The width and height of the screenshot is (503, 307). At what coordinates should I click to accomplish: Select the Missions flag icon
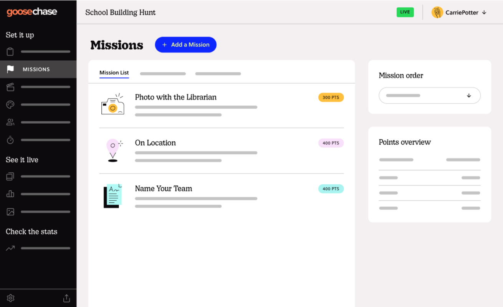(10, 69)
